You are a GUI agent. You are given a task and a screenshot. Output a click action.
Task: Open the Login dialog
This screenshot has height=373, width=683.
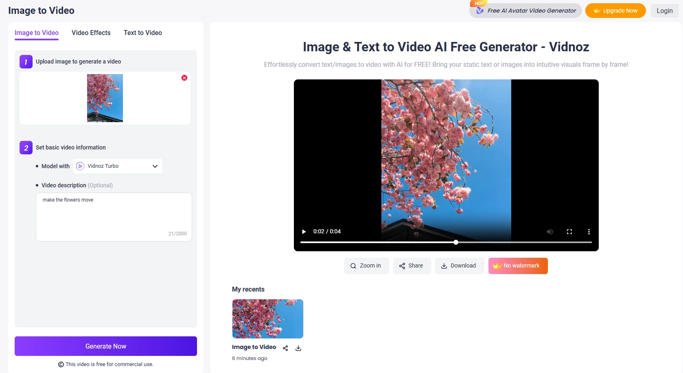click(x=664, y=11)
